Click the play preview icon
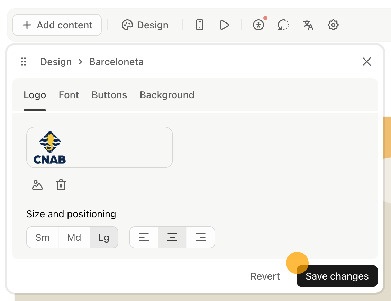The width and height of the screenshot is (391, 301). pyautogui.click(x=225, y=25)
